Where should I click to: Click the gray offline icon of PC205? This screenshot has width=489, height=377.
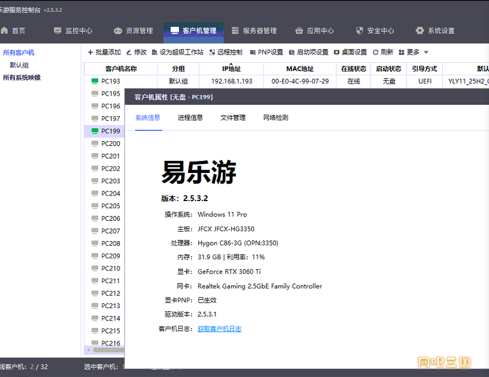tap(95, 206)
